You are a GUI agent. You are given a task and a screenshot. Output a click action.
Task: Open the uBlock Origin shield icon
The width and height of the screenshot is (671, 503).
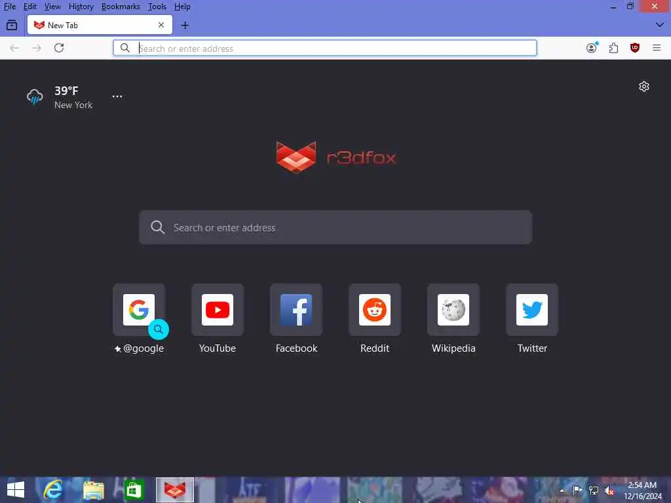(635, 48)
